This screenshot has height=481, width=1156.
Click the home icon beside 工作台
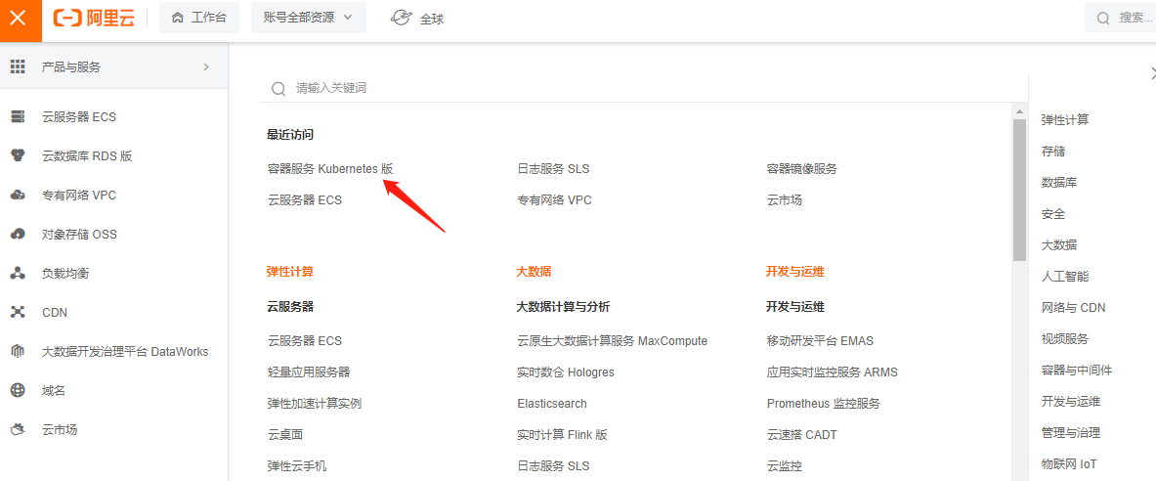[178, 19]
